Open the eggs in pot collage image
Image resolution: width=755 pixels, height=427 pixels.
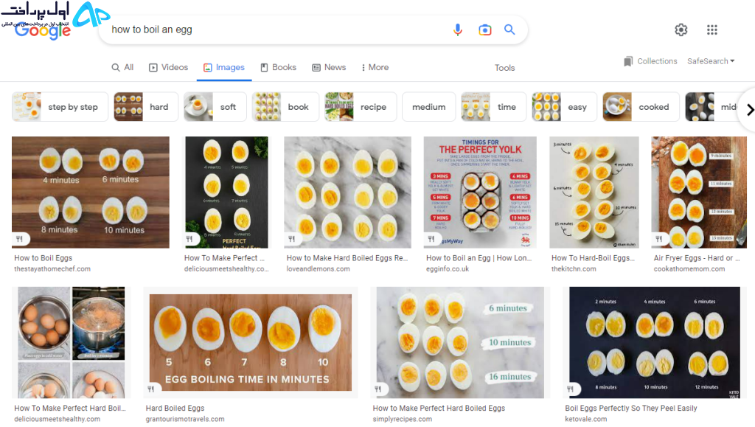72,342
